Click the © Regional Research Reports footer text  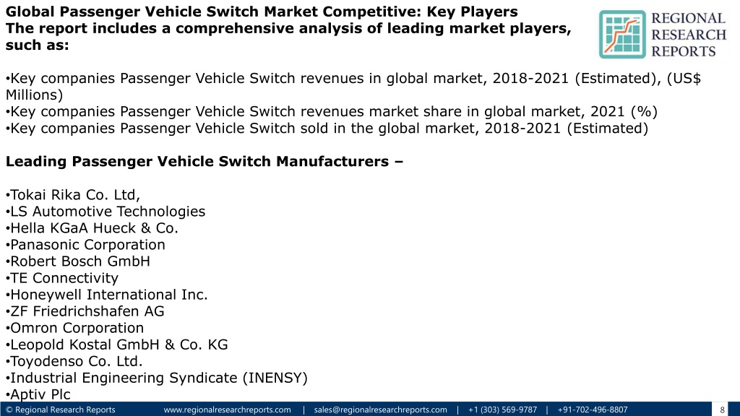tap(61, 409)
